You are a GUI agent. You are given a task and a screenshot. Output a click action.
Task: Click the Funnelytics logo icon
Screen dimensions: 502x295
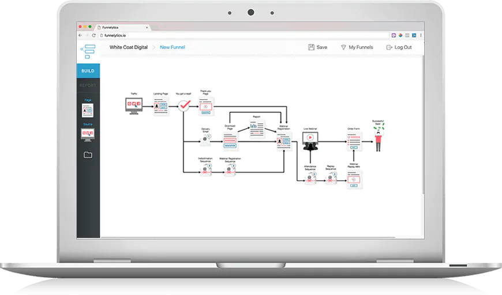pyautogui.click(x=88, y=51)
